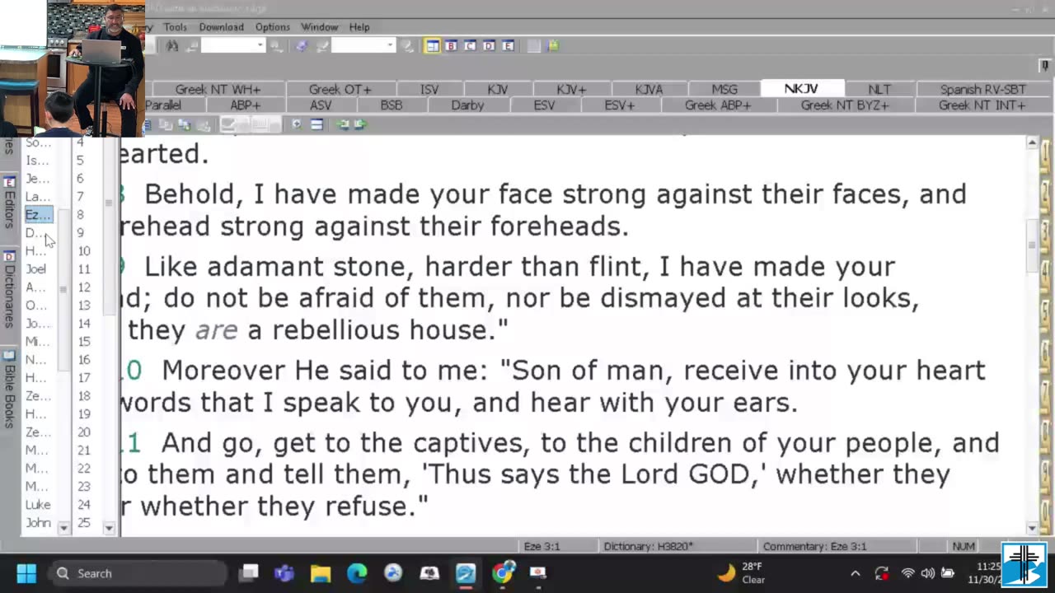Open the Editors side panel
The image size is (1055, 593).
9,202
